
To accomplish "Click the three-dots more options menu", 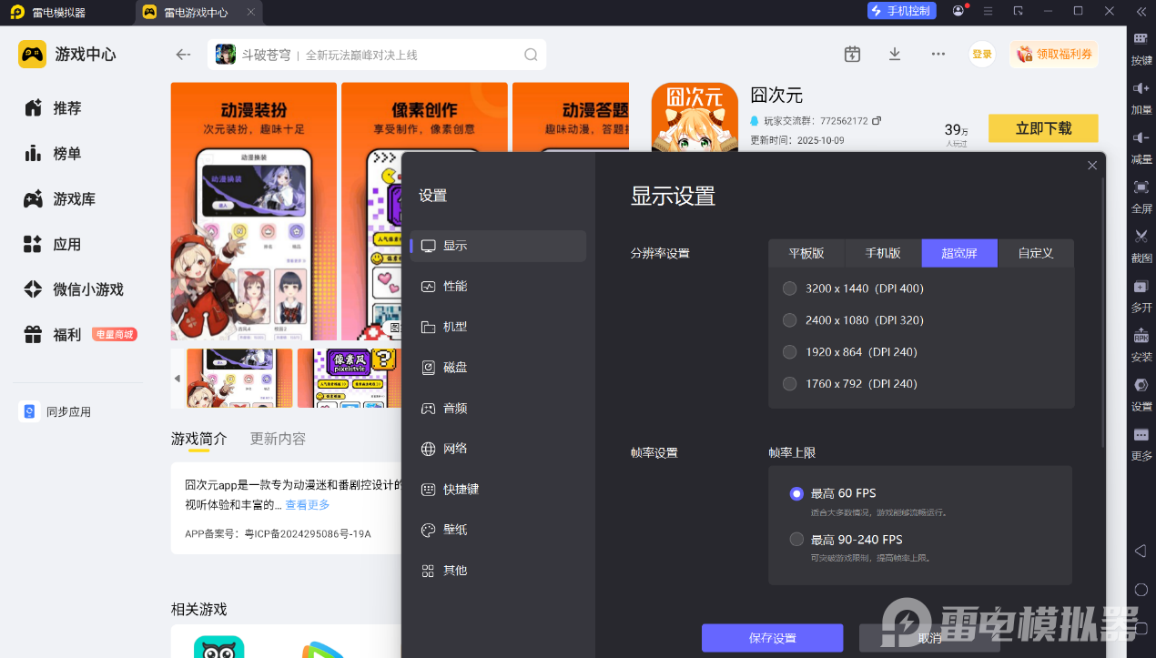I will (x=938, y=55).
